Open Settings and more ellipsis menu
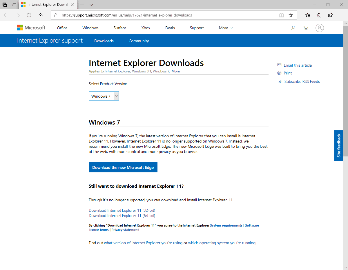This screenshot has height=270, width=348. pyautogui.click(x=342, y=15)
